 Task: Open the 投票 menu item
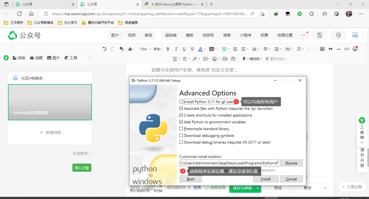tap(264, 35)
